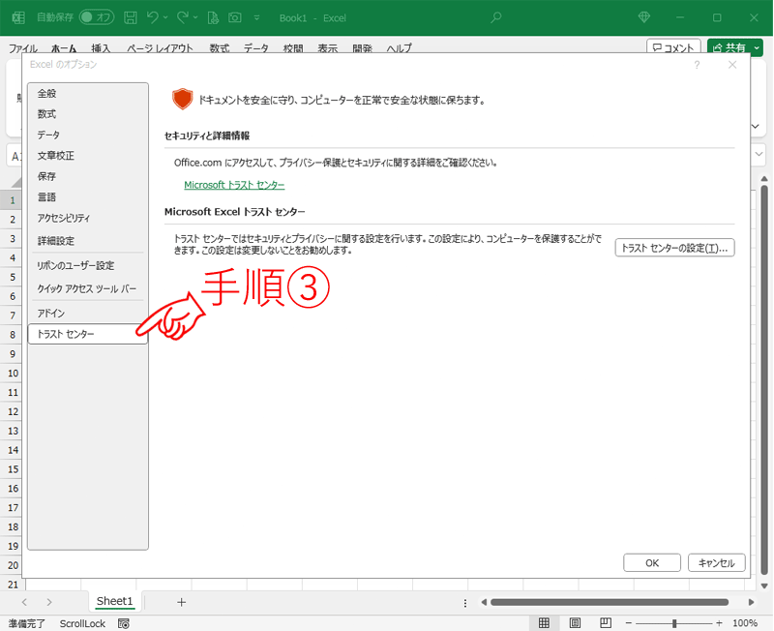Screen dimensions: 774x631
Task: Select row 12 header
Action: [x=13, y=411]
